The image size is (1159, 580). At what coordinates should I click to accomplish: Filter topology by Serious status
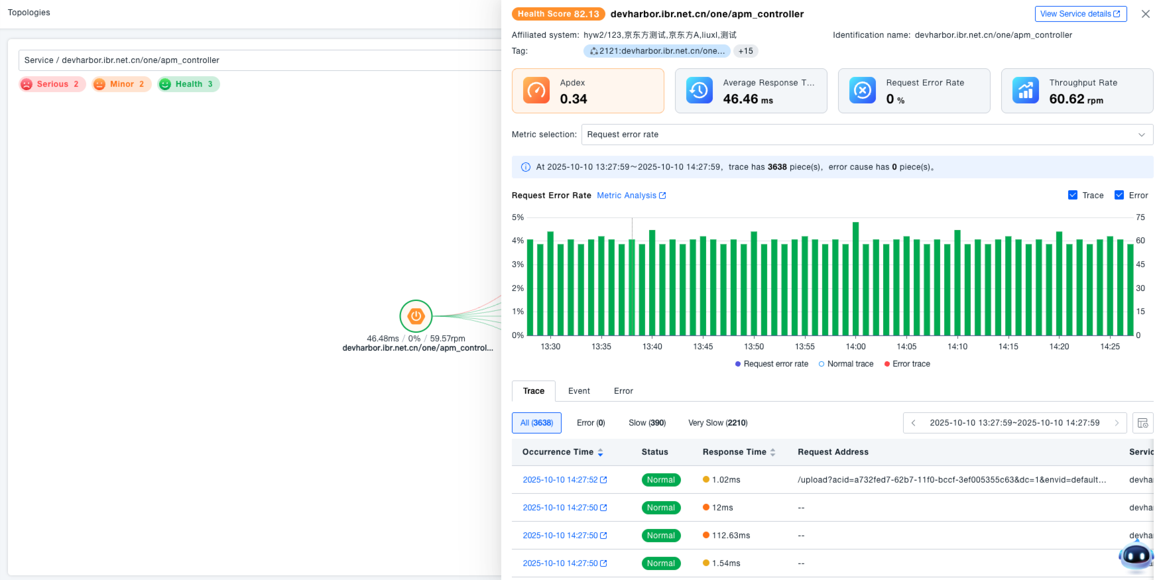pos(52,84)
